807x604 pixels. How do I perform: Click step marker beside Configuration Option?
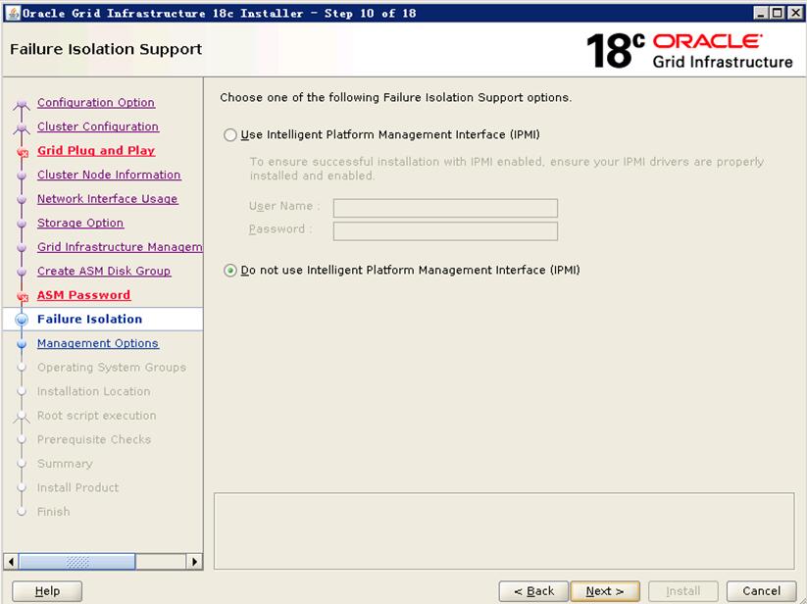[x=22, y=104]
